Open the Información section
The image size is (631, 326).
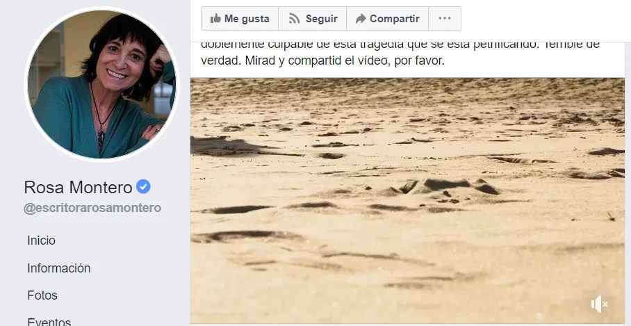[x=59, y=268]
